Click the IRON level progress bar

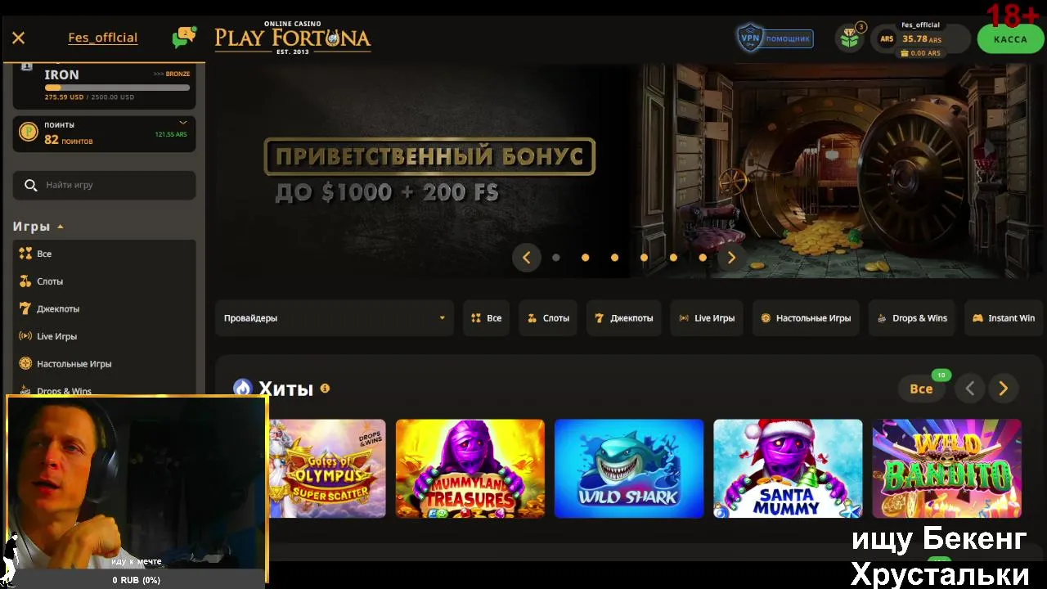point(117,87)
